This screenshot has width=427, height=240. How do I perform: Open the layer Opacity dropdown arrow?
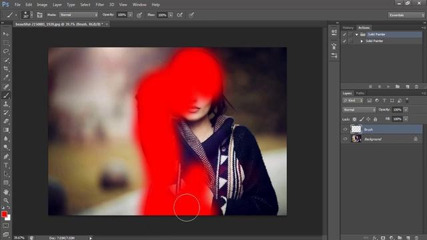[x=406, y=109]
